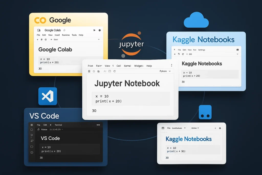The height and width of the screenshot is (175, 262).
Task: Open the Kemel menu in Jupyter Notebook
Action: (127, 66)
